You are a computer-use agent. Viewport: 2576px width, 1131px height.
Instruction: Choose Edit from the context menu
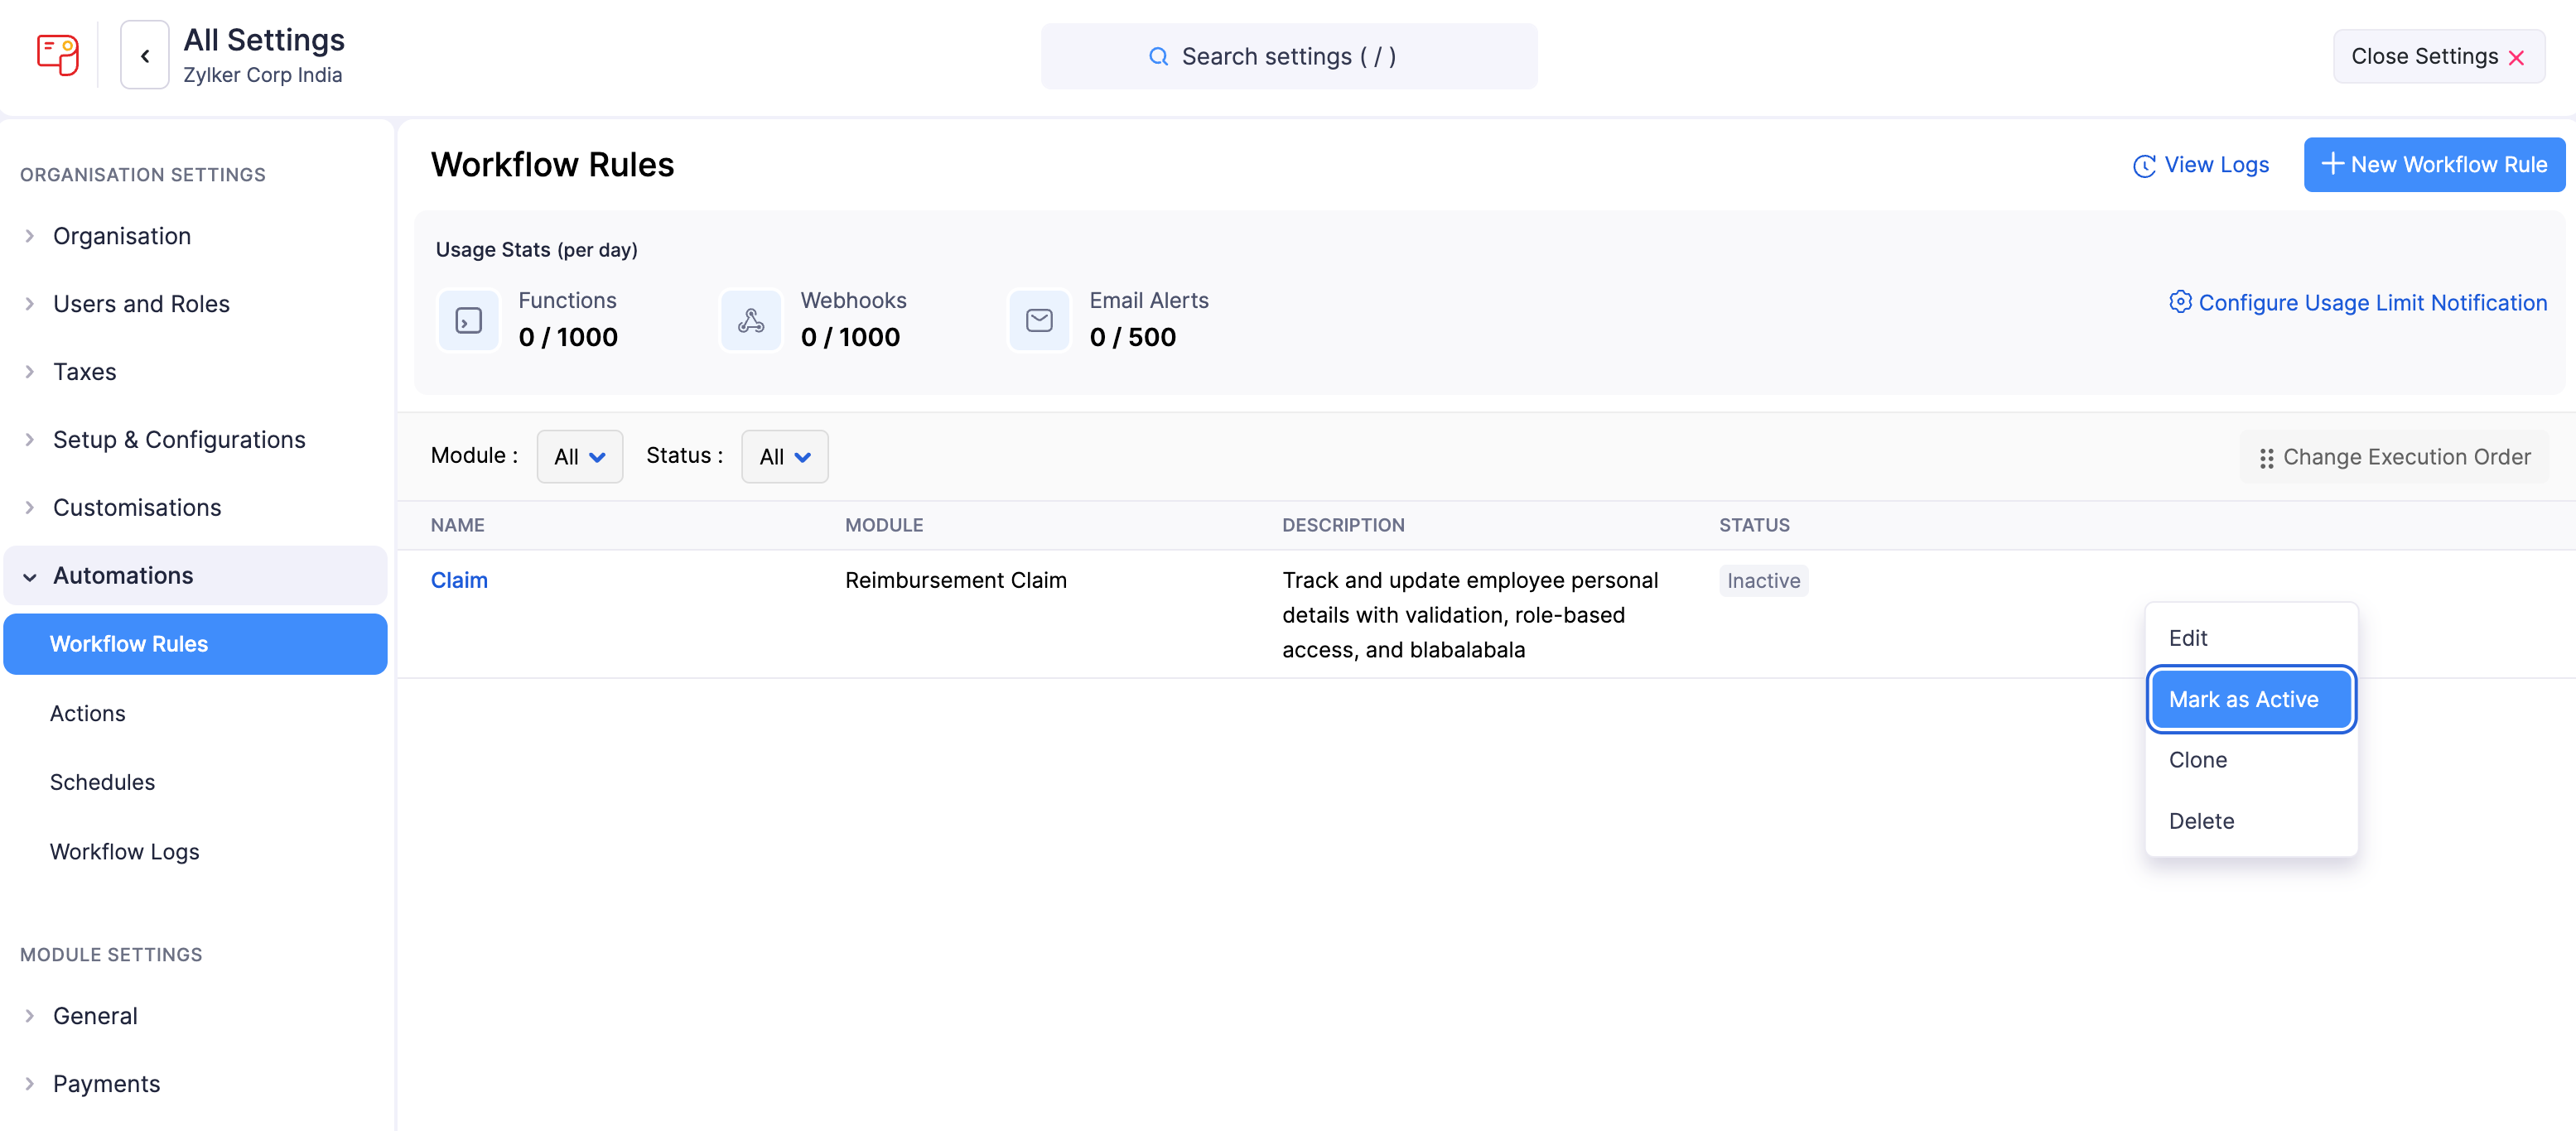[2251, 638]
